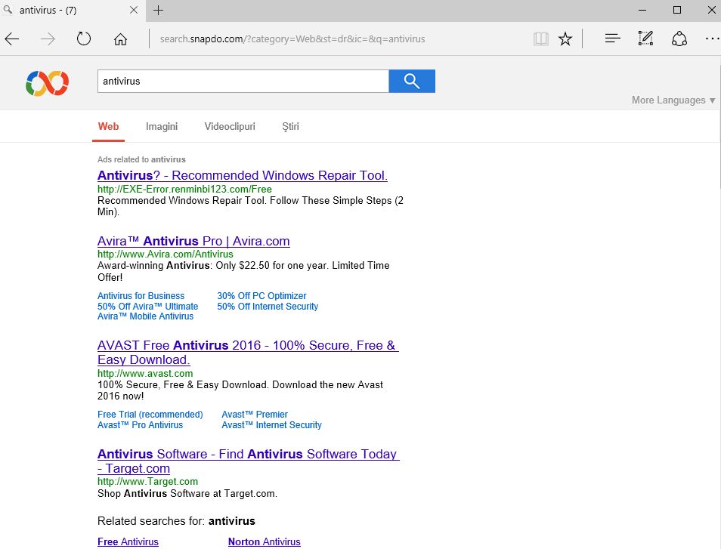This screenshot has height=549, width=721.
Task: Open Reading view book icon
Action: click(541, 39)
